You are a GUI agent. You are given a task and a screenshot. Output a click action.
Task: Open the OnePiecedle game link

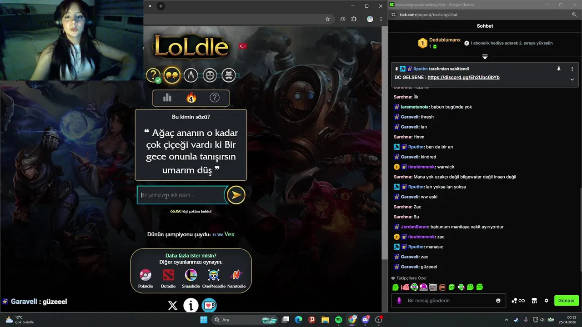coord(214,278)
